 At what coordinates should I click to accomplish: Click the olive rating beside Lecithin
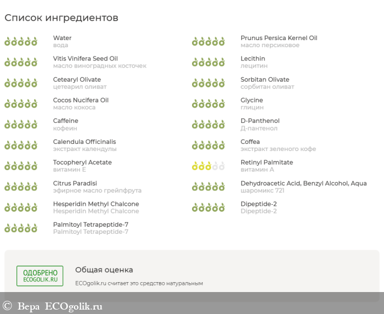[208, 62]
